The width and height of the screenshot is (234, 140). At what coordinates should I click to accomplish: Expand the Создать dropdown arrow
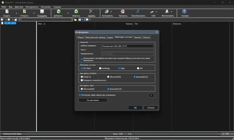point(16,13)
